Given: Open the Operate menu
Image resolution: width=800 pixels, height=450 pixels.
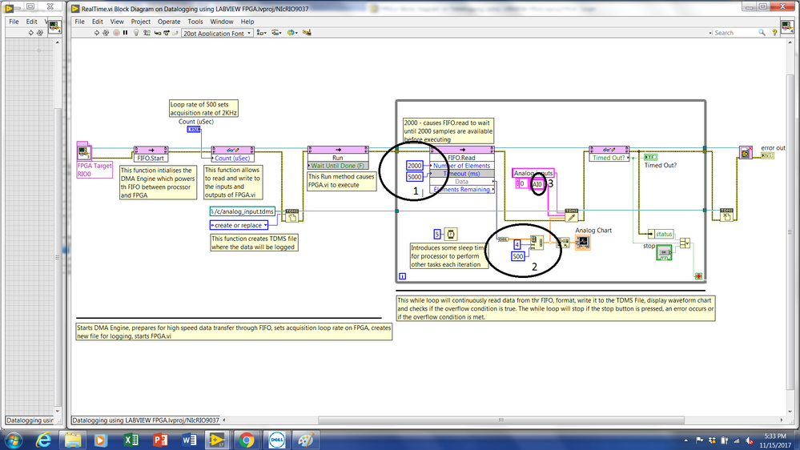Looking at the screenshot, I should coord(169,22).
